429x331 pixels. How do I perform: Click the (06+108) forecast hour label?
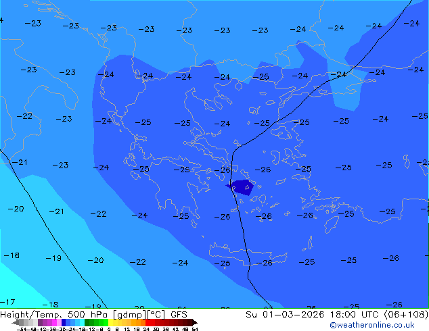408,314
